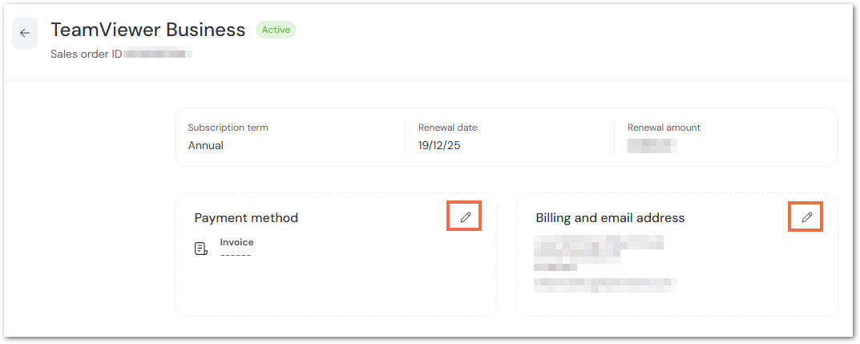Select the bold Invoice payment label
Viewport: 860px width, 344px height.
coord(237,242)
